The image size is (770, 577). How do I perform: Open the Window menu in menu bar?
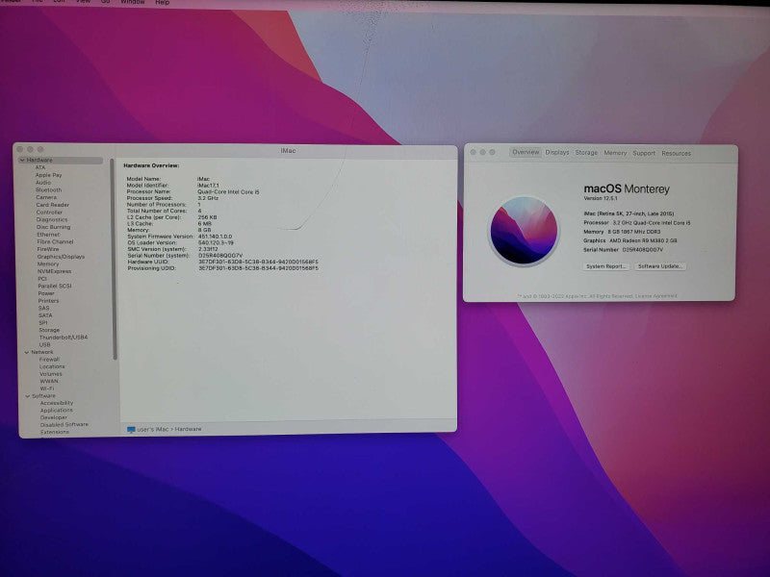[133, 2]
